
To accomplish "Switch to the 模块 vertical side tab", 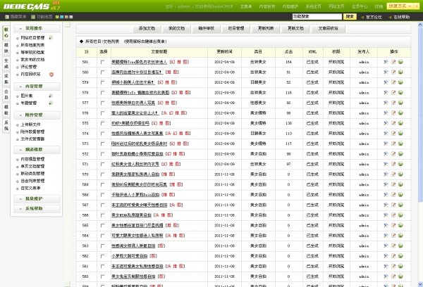I will coord(6,48).
